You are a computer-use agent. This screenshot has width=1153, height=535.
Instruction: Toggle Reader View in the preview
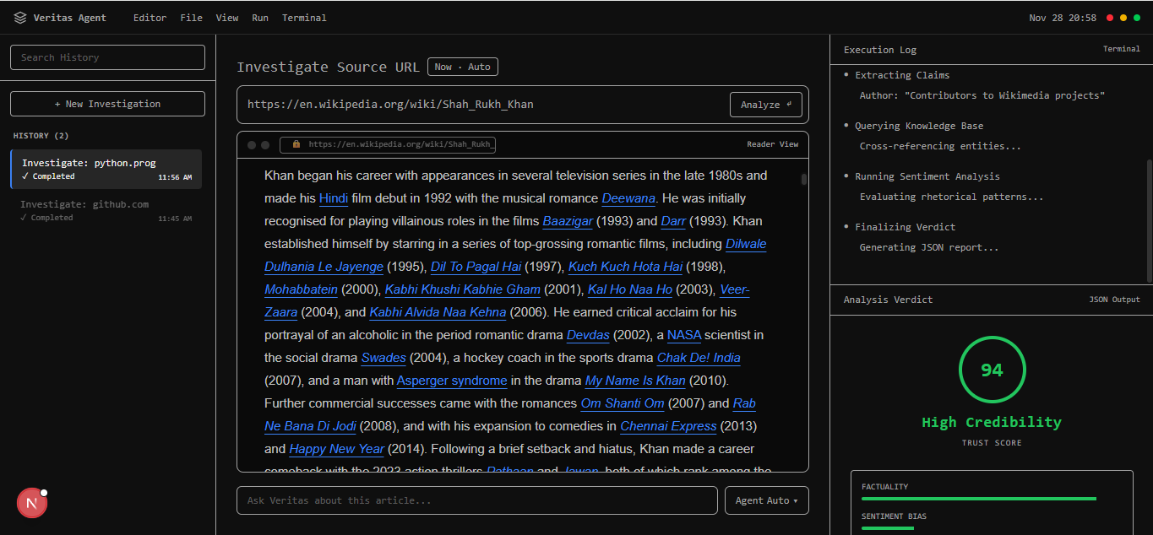click(x=772, y=144)
